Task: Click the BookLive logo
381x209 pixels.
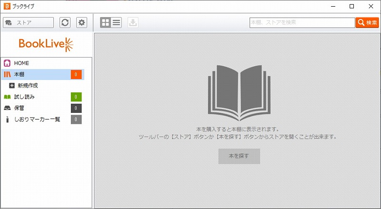Action: (x=46, y=44)
